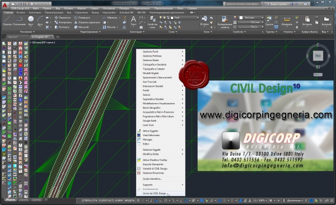Open the annotation scale 1:1/100% dropdown

click(260, 201)
